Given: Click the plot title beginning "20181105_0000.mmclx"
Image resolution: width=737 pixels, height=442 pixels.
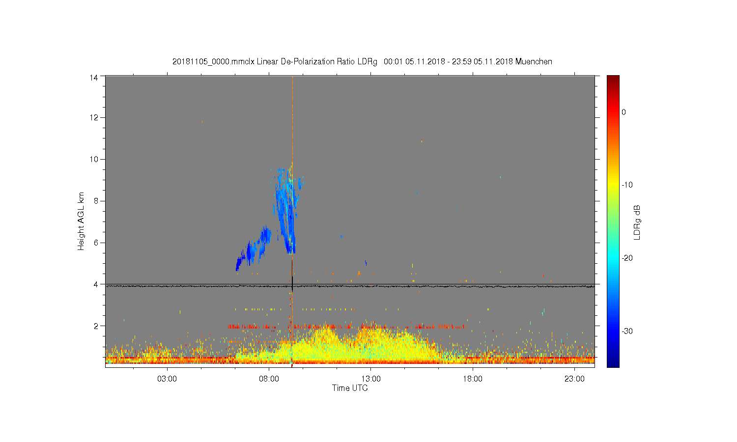Looking at the screenshot, I should tap(362, 62).
